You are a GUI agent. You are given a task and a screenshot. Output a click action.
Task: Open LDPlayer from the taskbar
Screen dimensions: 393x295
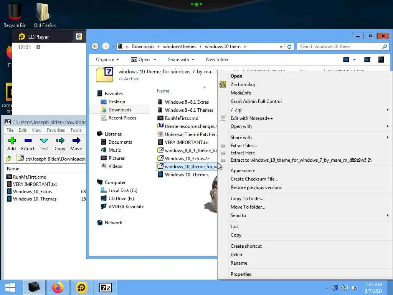(81, 287)
